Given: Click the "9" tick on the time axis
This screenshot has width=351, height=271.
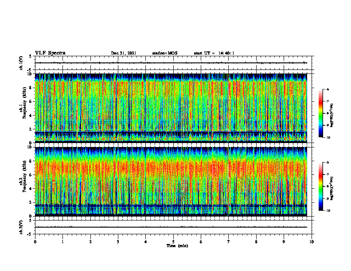Looking at the screenshot, I should click(284, 242).
